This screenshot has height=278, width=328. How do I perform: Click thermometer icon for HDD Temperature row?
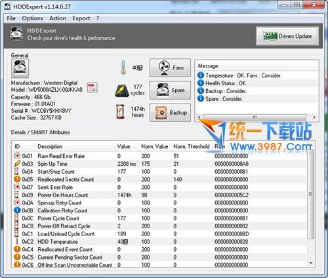[x=17, y=241]
